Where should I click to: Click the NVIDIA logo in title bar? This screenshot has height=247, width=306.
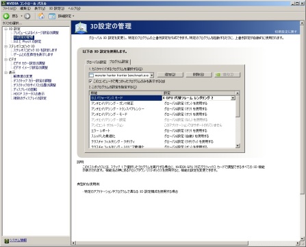click(3, 3)
